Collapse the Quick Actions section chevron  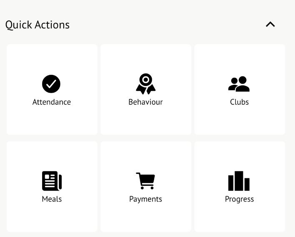[270, 25]
